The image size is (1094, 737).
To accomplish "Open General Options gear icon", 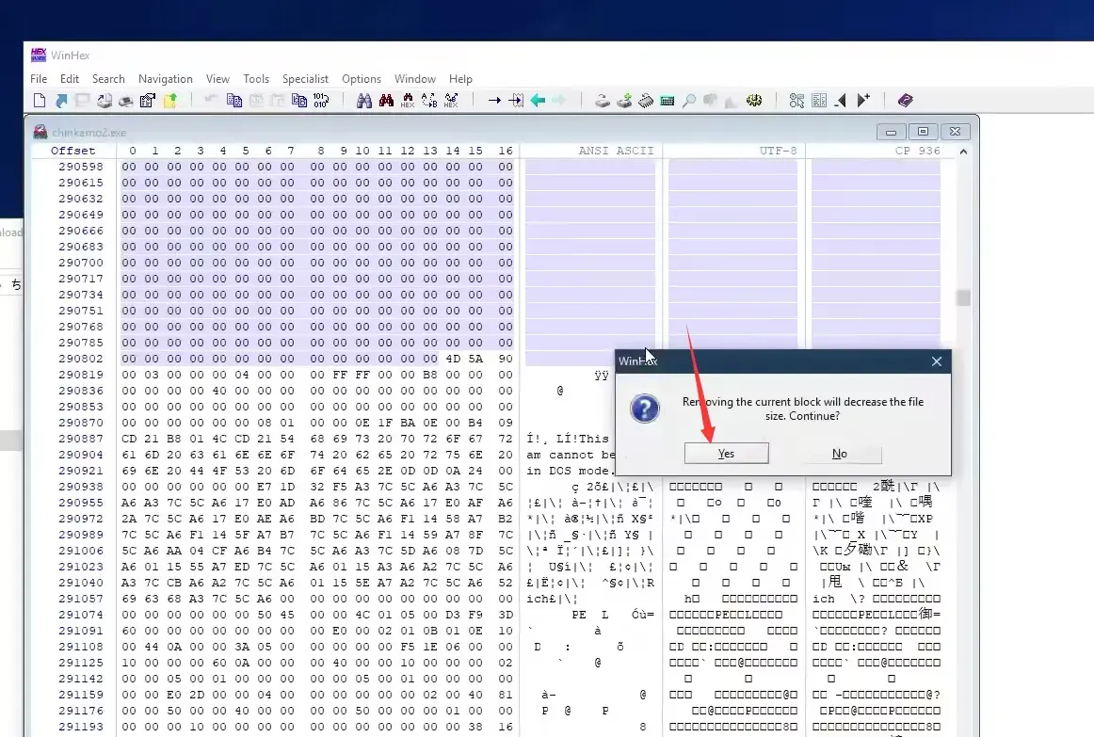I will click(x=753, y=101).
